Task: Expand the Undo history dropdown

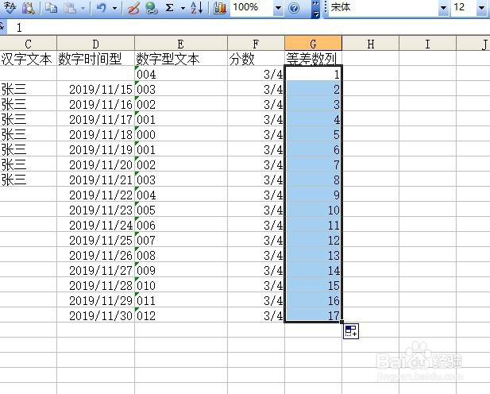Action: tap(114, 8)
